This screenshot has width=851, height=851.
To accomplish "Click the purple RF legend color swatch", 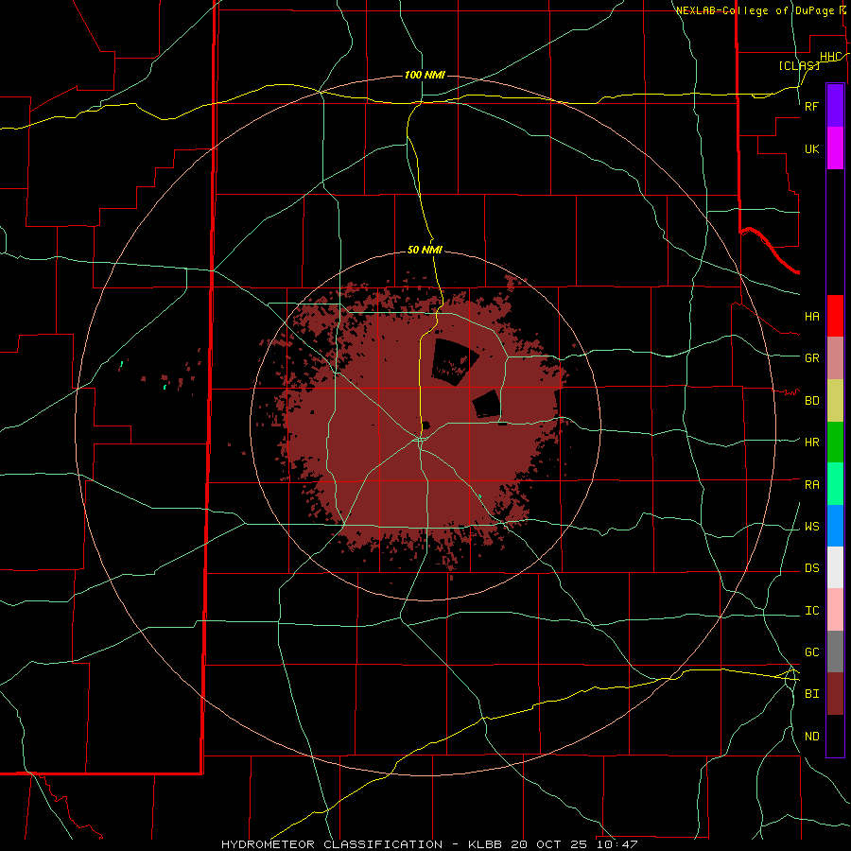I will (x=835, y=106).
